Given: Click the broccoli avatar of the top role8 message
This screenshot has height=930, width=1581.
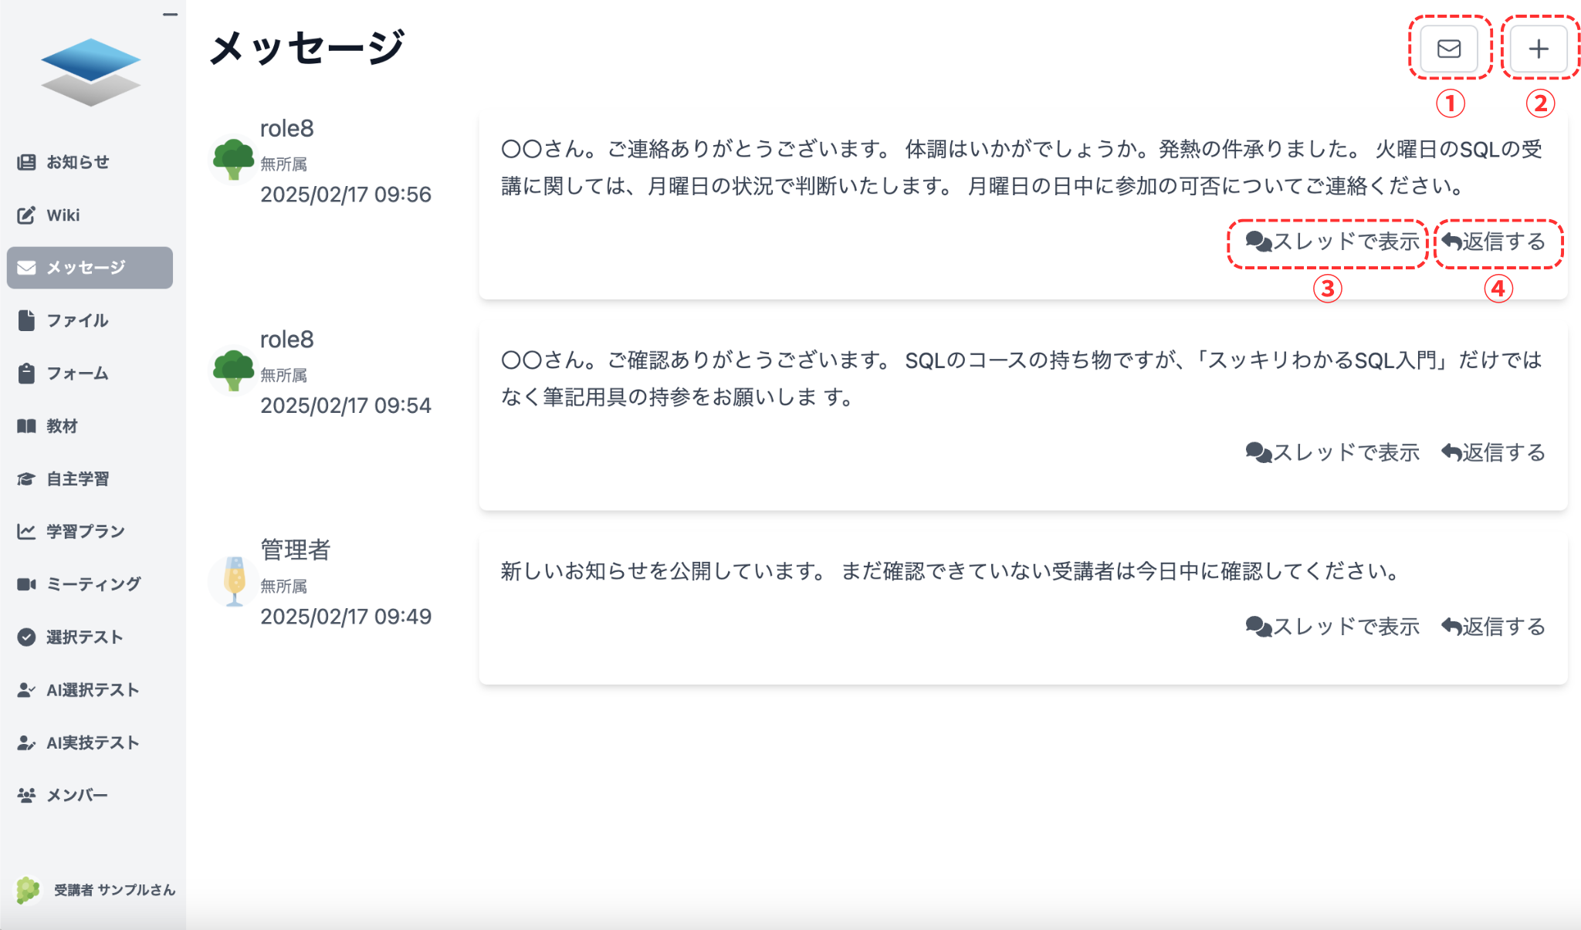Looking at the screenshot, I should pos(233,160).
